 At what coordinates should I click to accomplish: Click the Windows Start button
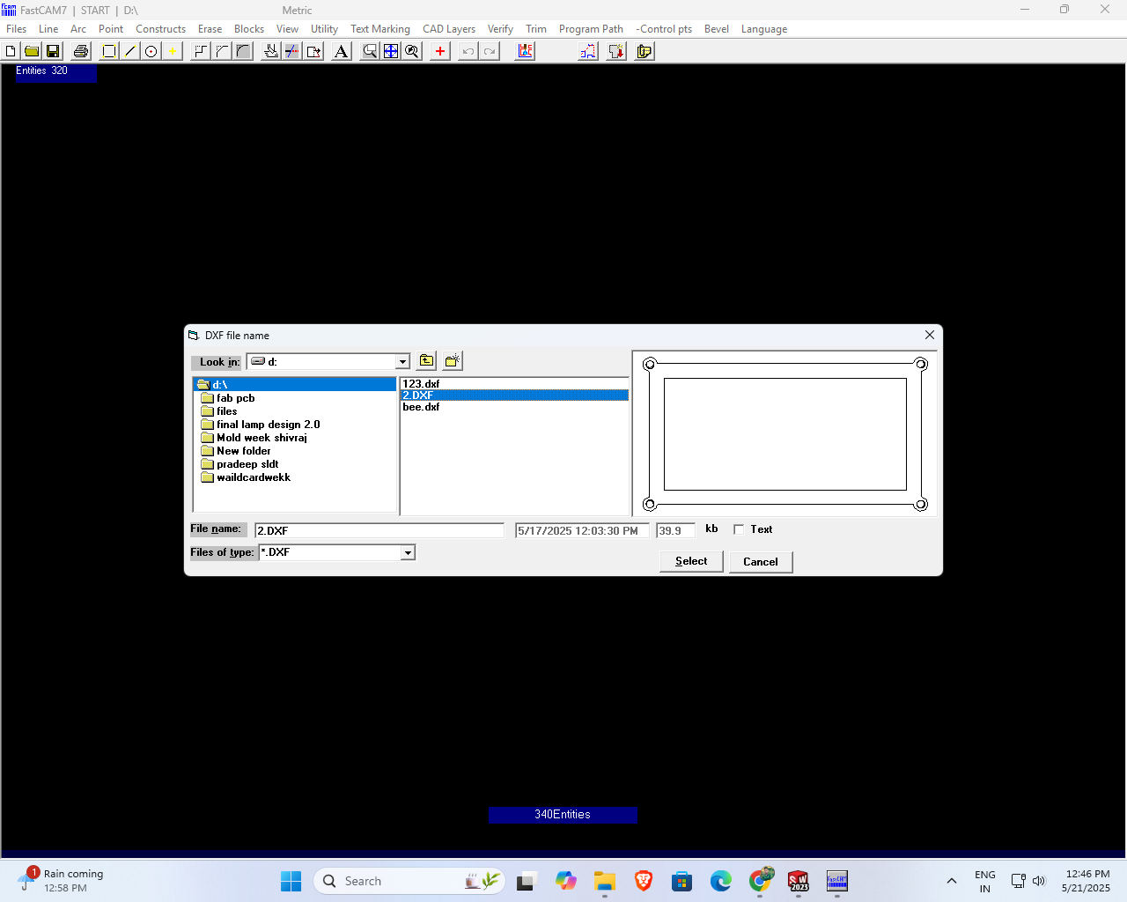(x=291, y=881)
